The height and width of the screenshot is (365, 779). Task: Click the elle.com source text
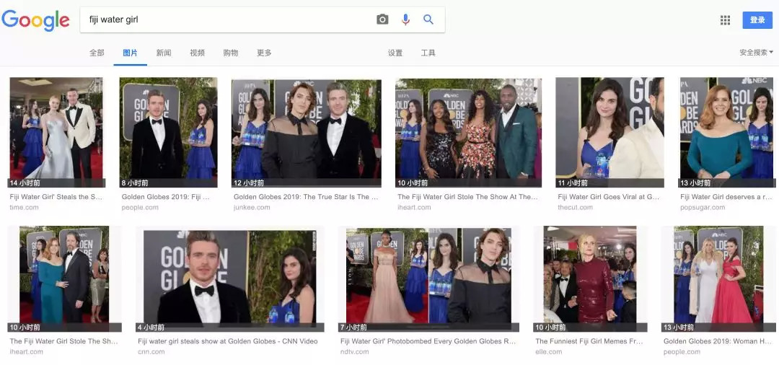(549, 351)
